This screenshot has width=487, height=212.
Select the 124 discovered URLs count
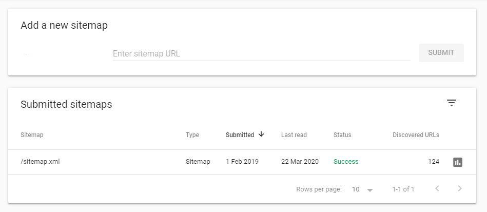433,162
